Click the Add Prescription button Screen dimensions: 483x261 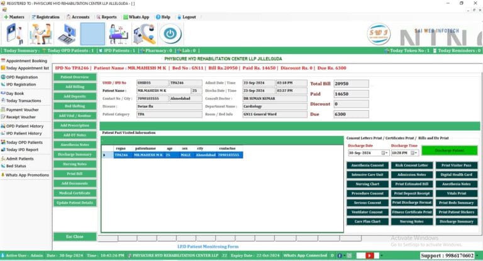[x=75, y=125]
